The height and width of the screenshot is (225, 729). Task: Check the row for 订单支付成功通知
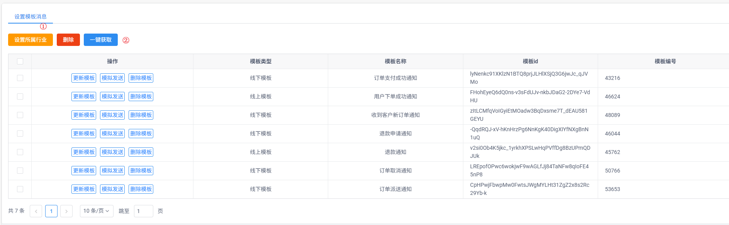point(20,78)
